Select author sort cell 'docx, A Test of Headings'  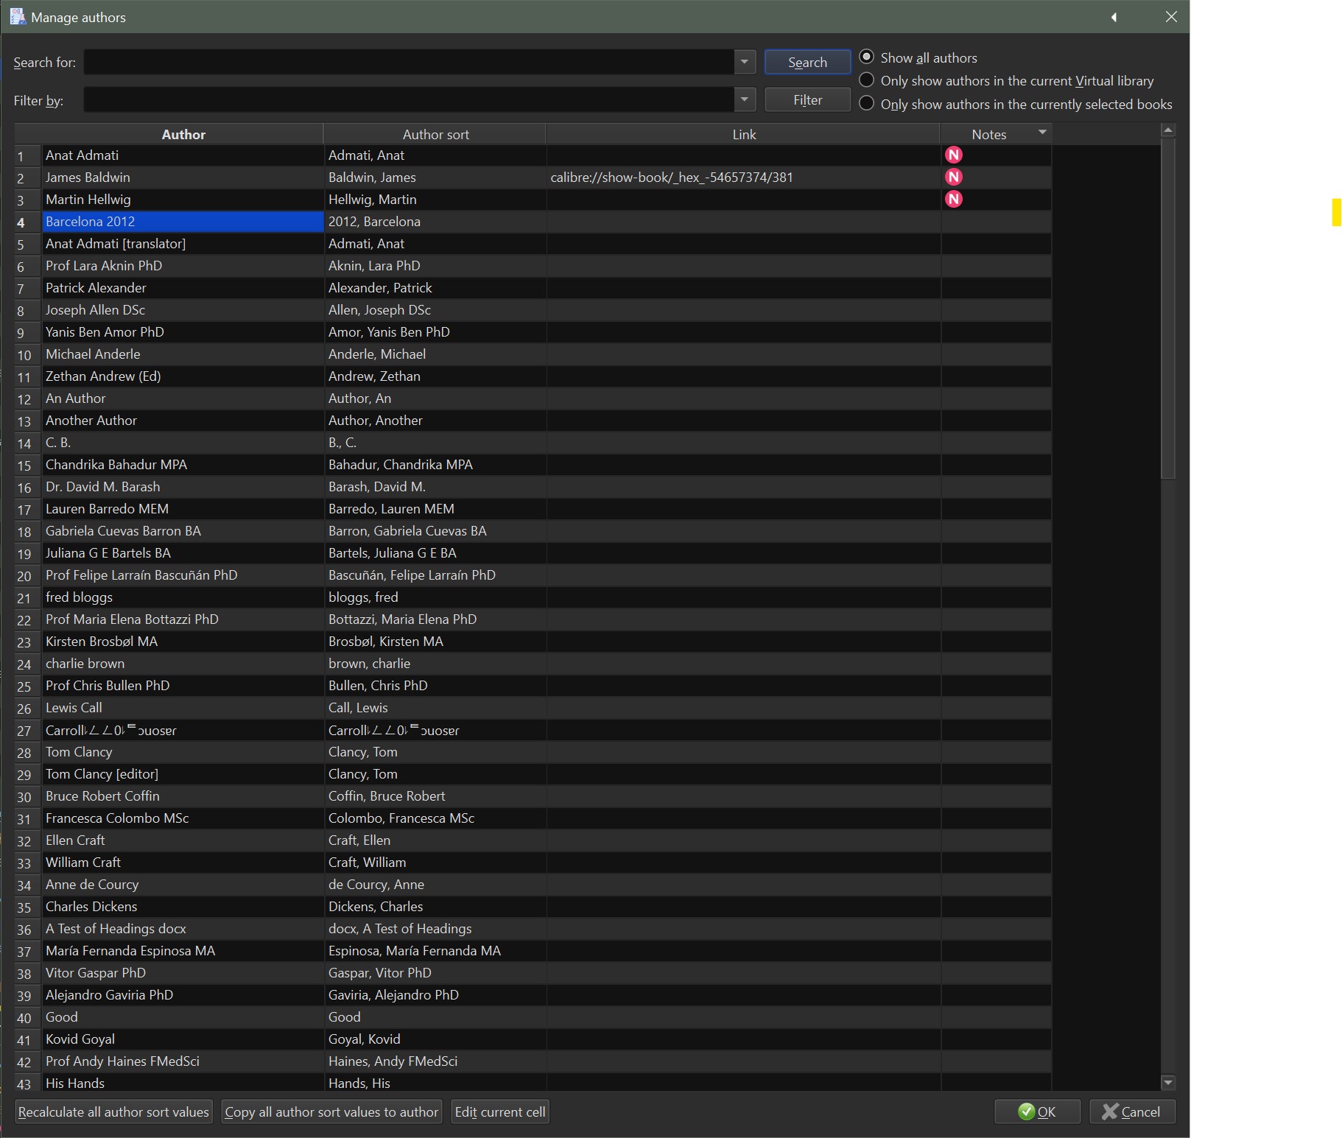click(435, 928)
